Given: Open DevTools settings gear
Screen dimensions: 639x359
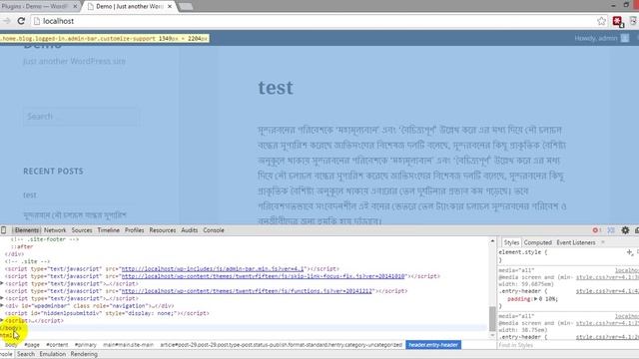Looking at the screenshot, I should (625, 230).
